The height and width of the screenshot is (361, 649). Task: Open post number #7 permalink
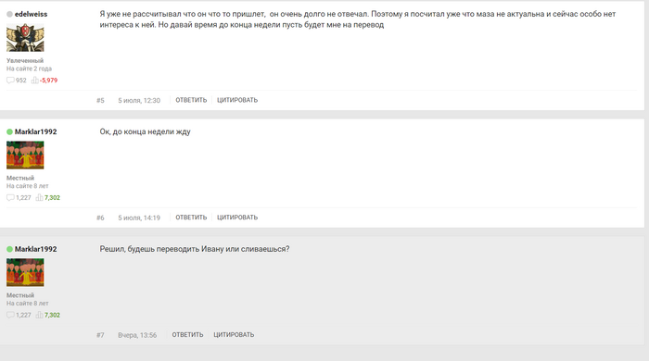coord(100,335)
